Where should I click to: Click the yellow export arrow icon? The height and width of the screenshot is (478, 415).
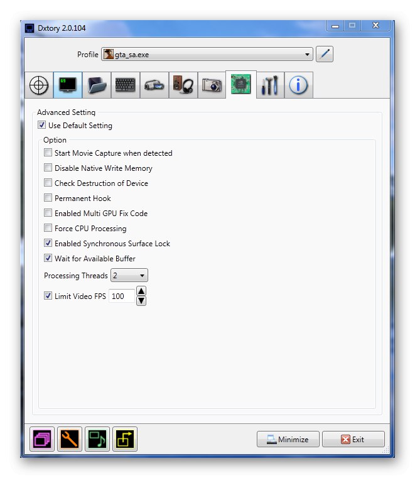[x=125, y=439]
